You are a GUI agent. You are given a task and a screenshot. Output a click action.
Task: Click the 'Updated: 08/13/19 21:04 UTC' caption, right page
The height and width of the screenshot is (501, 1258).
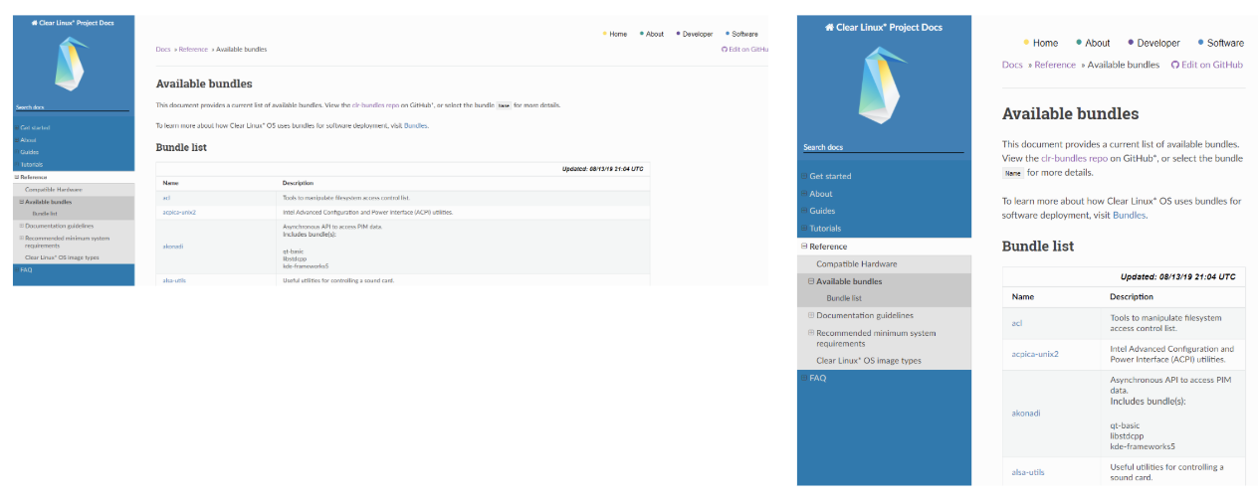(x=1178, y=277)
